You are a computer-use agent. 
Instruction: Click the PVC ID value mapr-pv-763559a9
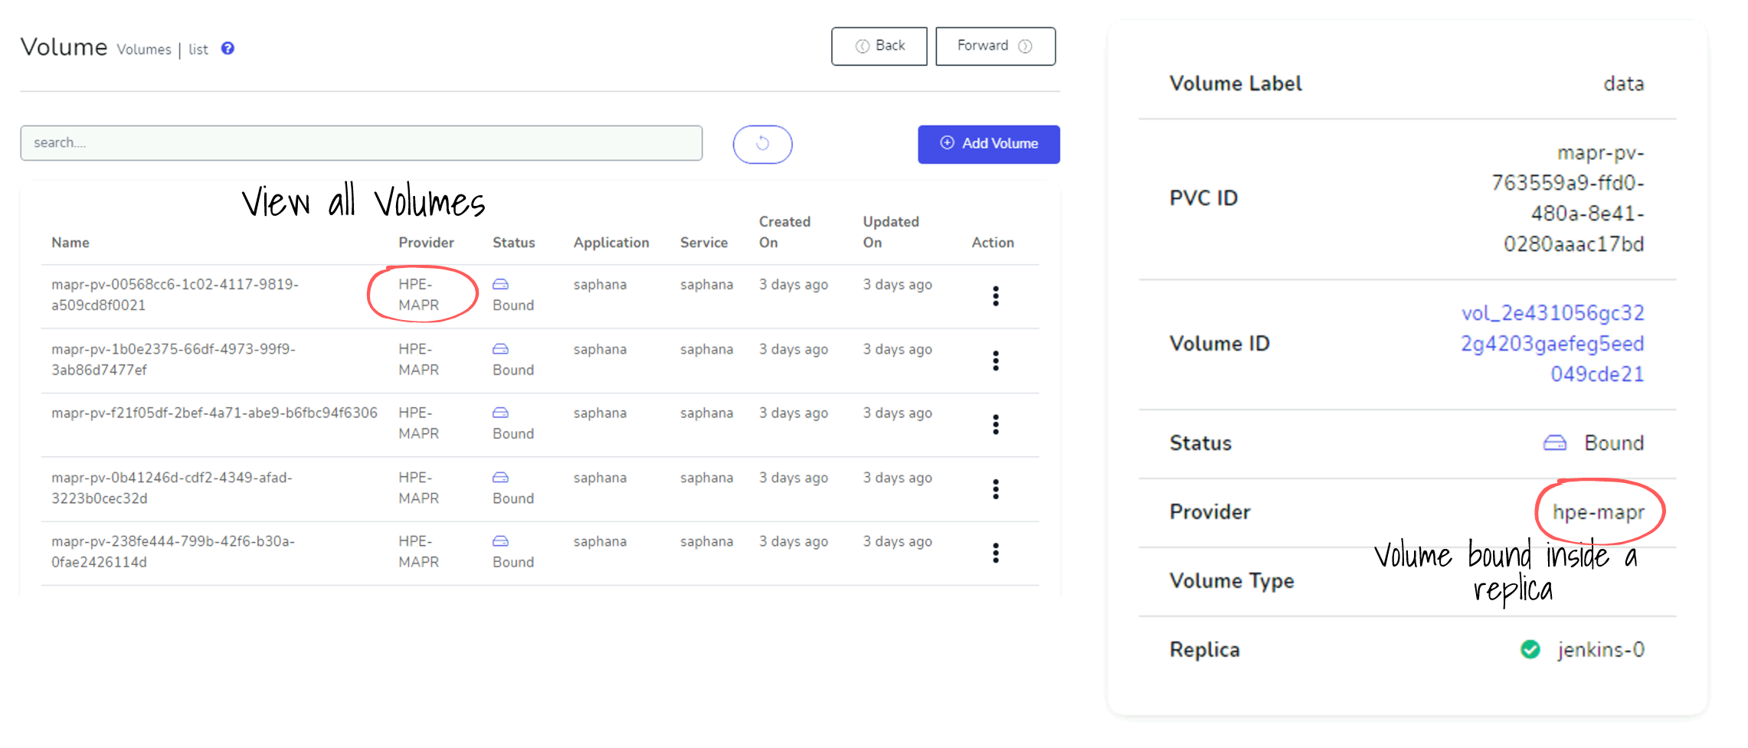point(1567,198)
